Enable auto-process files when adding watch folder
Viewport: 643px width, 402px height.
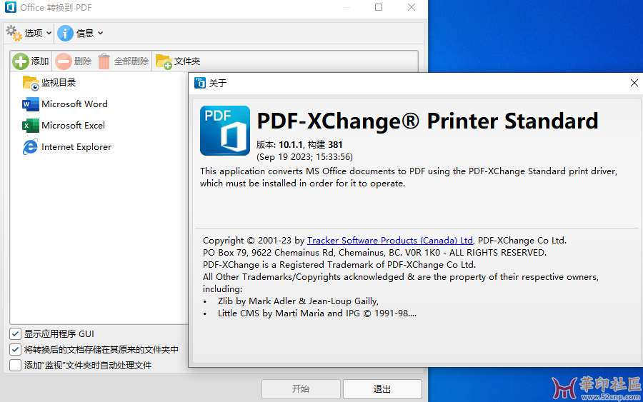[x=15, y=365]
